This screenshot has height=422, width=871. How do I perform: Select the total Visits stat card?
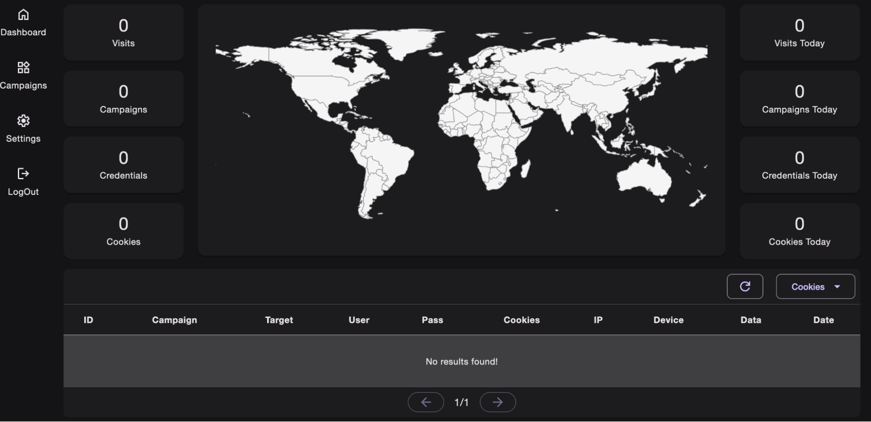pos(123,33)
